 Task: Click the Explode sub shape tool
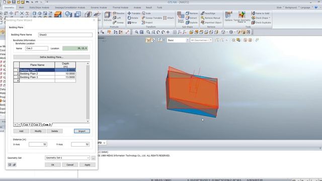pos(192,23)
